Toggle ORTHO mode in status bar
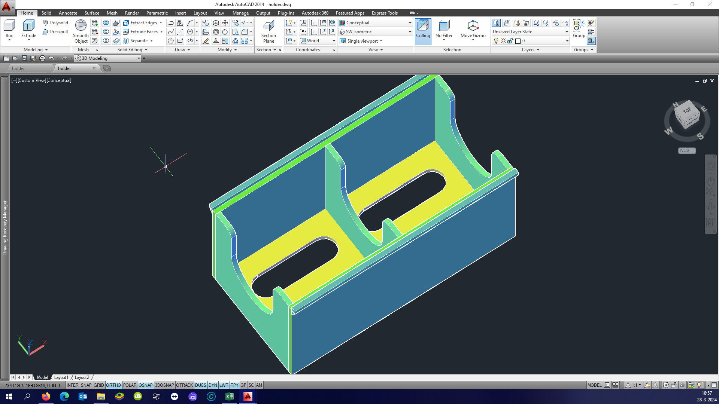This screenshot has height=404, width=719. point(113,385)
